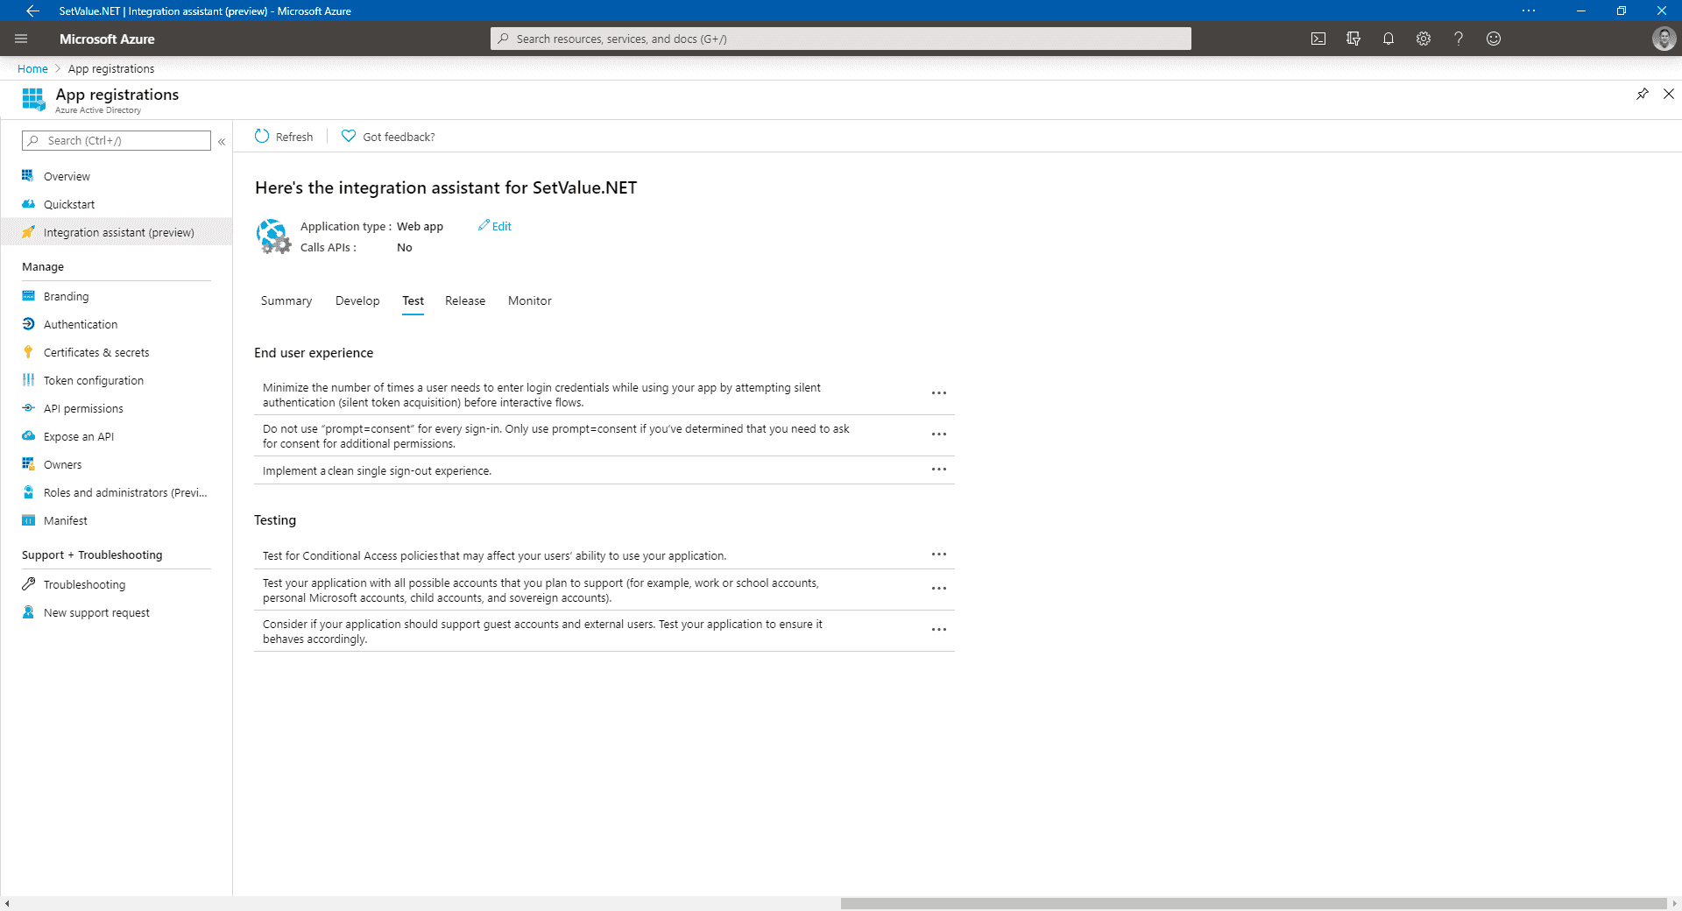Click the App registrations header grid icon
The height and width of the screenshot is (911, 1682).
pos(33,99)
